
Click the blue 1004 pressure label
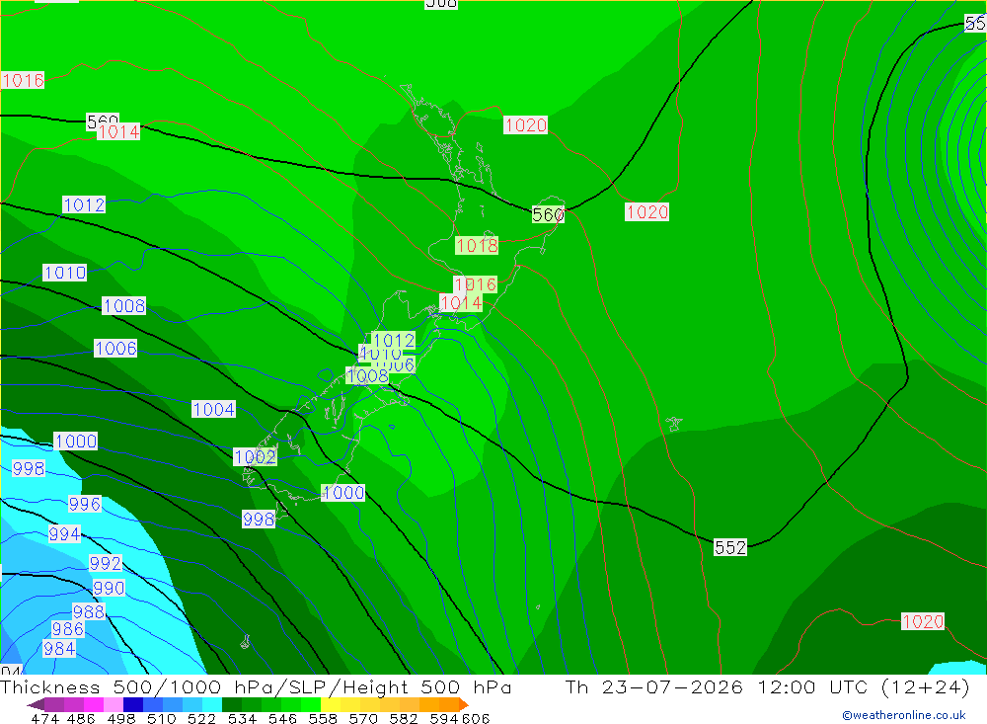click(x=213, y=409)
